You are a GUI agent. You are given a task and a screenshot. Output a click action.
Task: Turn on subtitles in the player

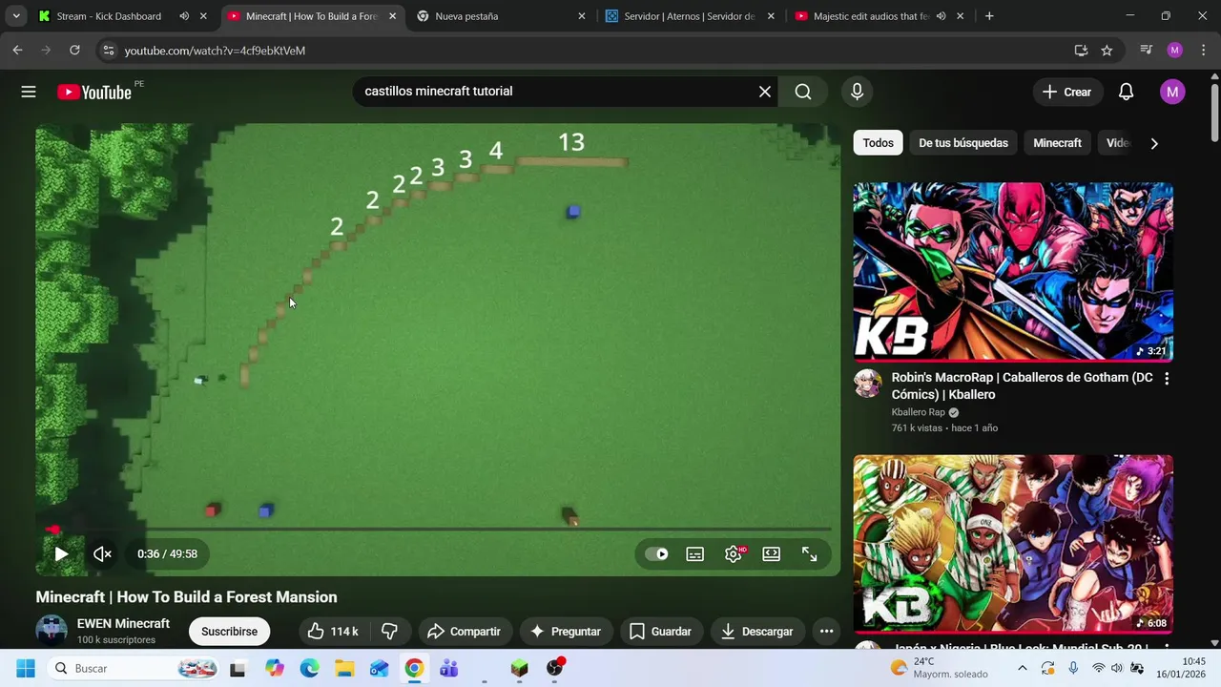tap(695, 553)
